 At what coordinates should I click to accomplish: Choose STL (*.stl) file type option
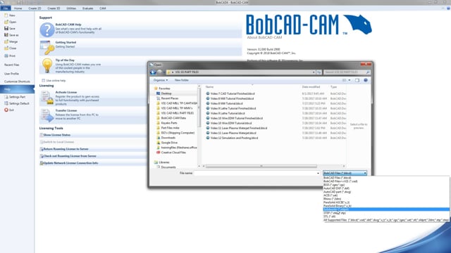(330, 216)
